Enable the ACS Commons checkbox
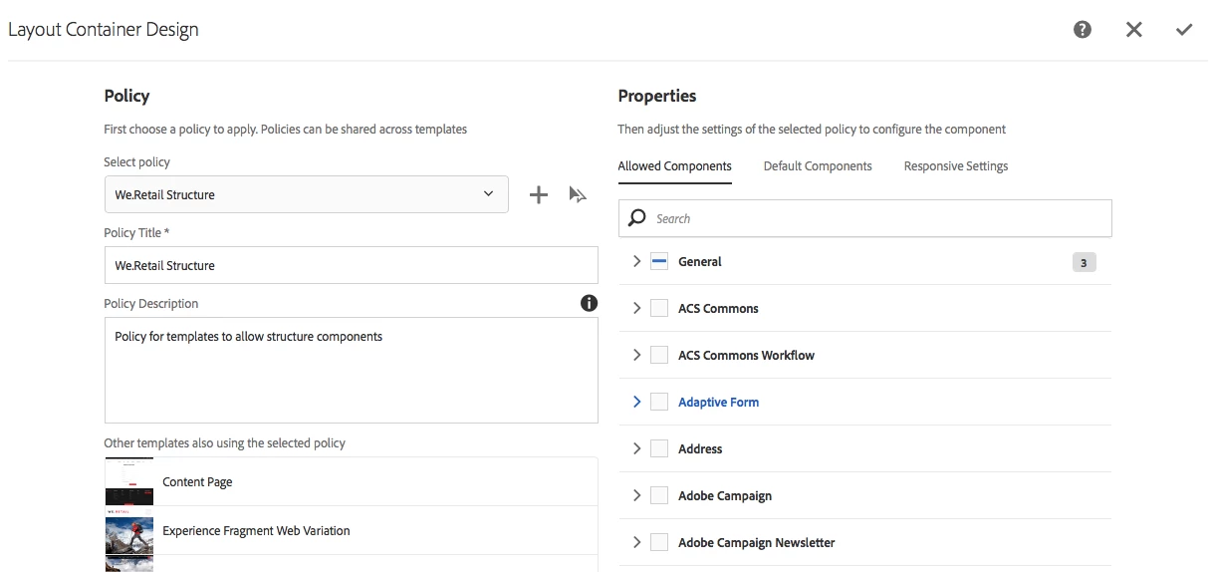The image size is (1210, 572). [659, 309]
